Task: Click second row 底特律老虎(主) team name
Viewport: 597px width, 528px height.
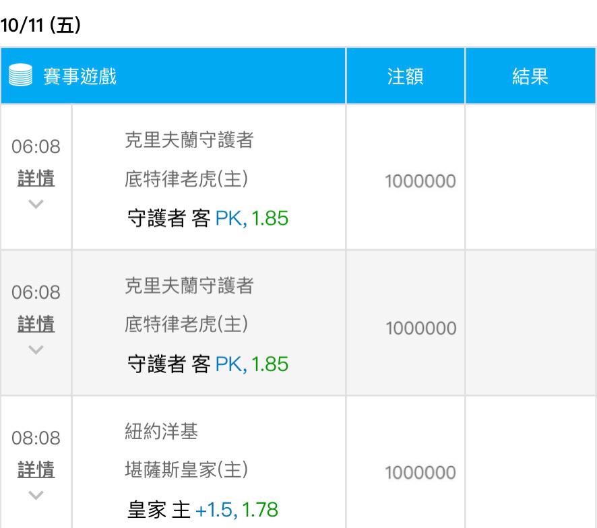Action: tap(187, 325)
